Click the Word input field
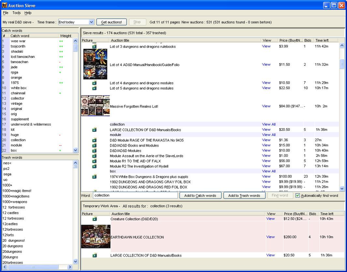Screen dimensions: 347x272 tap(135, 195)
